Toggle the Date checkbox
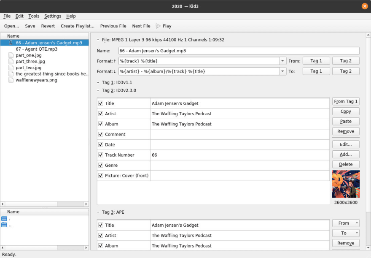371x258 pixels. (x=101, y=144)
